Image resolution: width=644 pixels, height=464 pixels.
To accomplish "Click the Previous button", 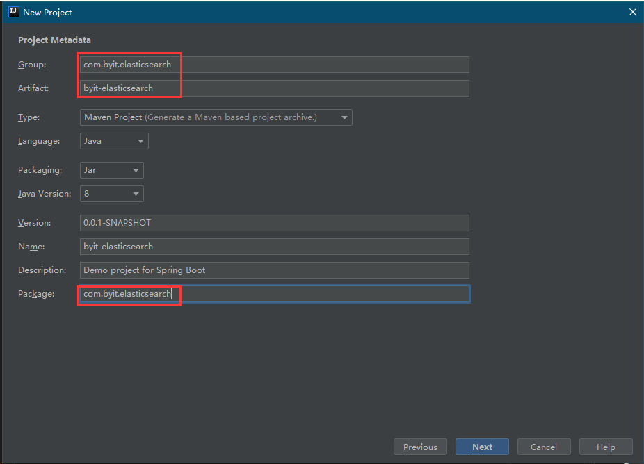I will point(420,447).
